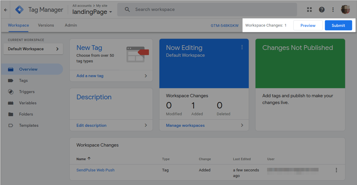Viewport: 357px width, 185px height.
Task: Click into the Search workspace field
Action: tap(207, 9)
